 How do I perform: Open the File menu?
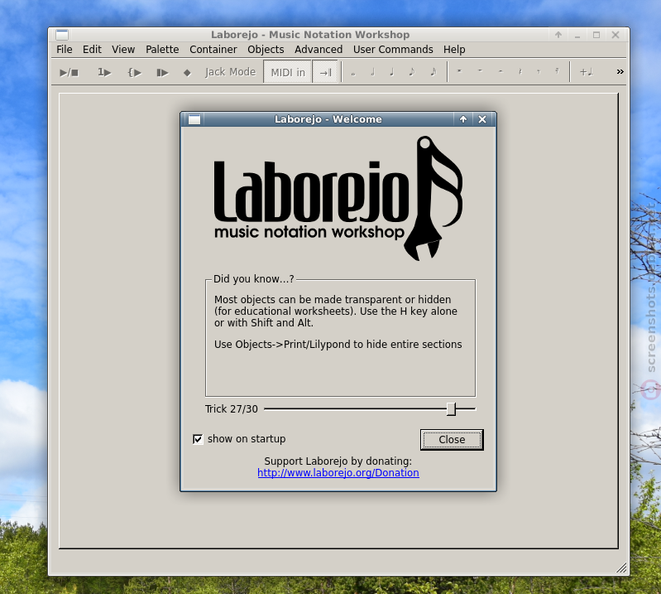tap(65, 50)
